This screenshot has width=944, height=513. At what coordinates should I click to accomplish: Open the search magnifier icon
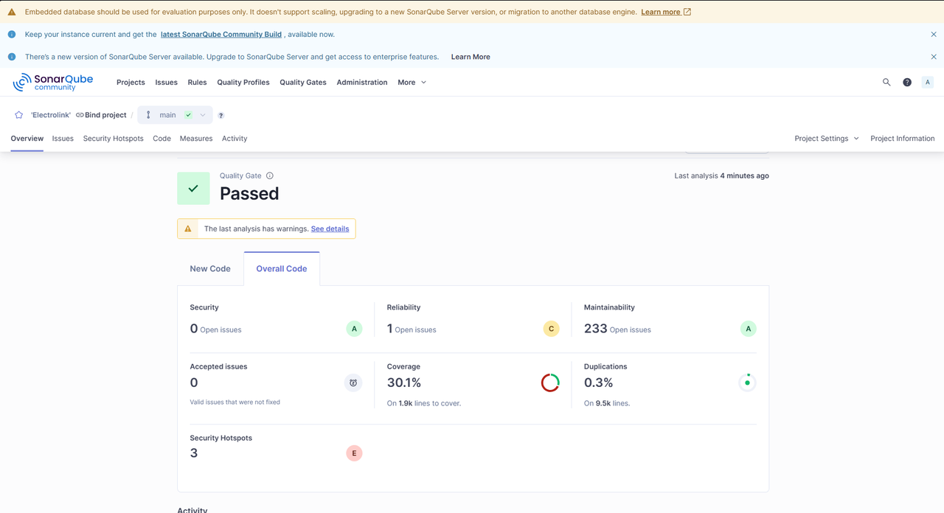coord(886,83)
